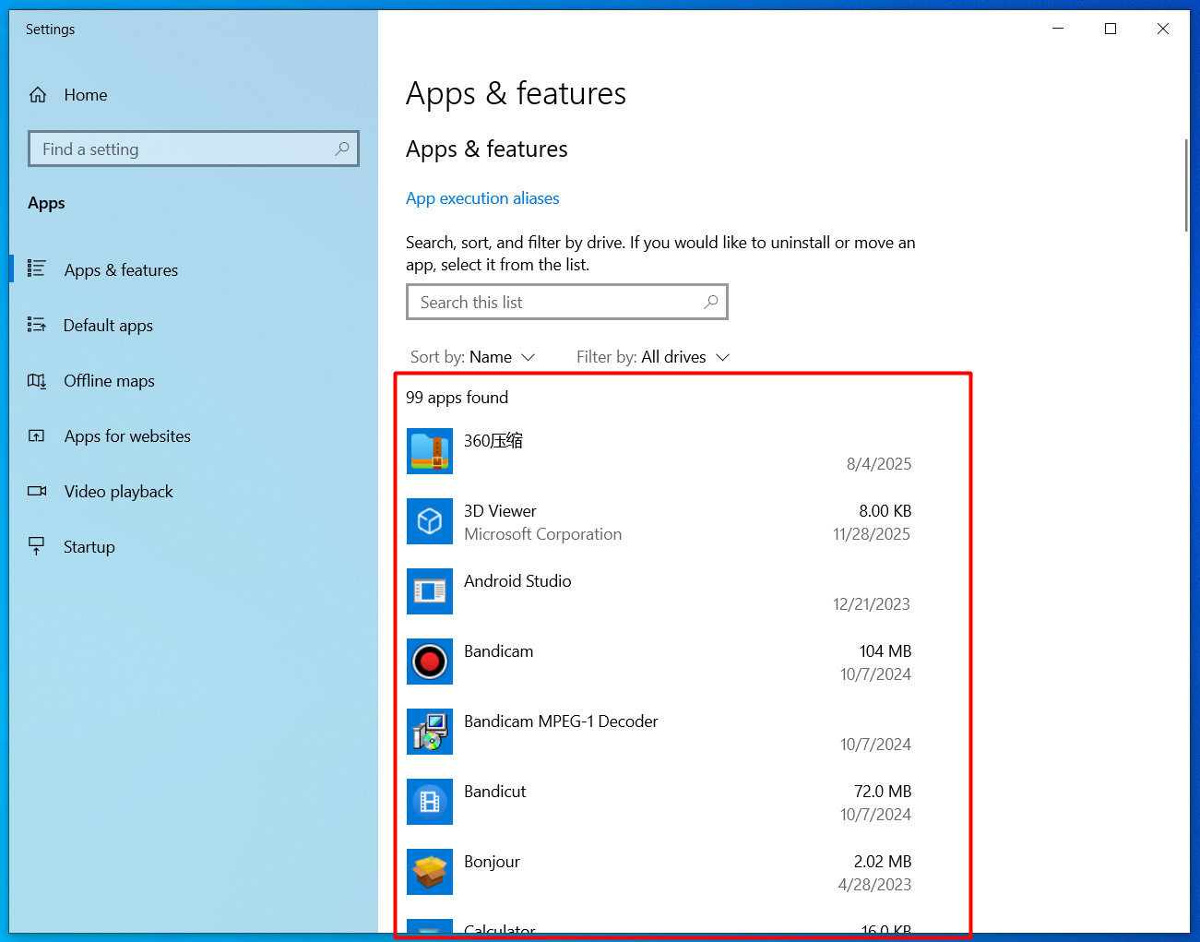Viewport: 1200px width, 942px height.
Task: Focus the Search this list field
Action: coord(567,302)
